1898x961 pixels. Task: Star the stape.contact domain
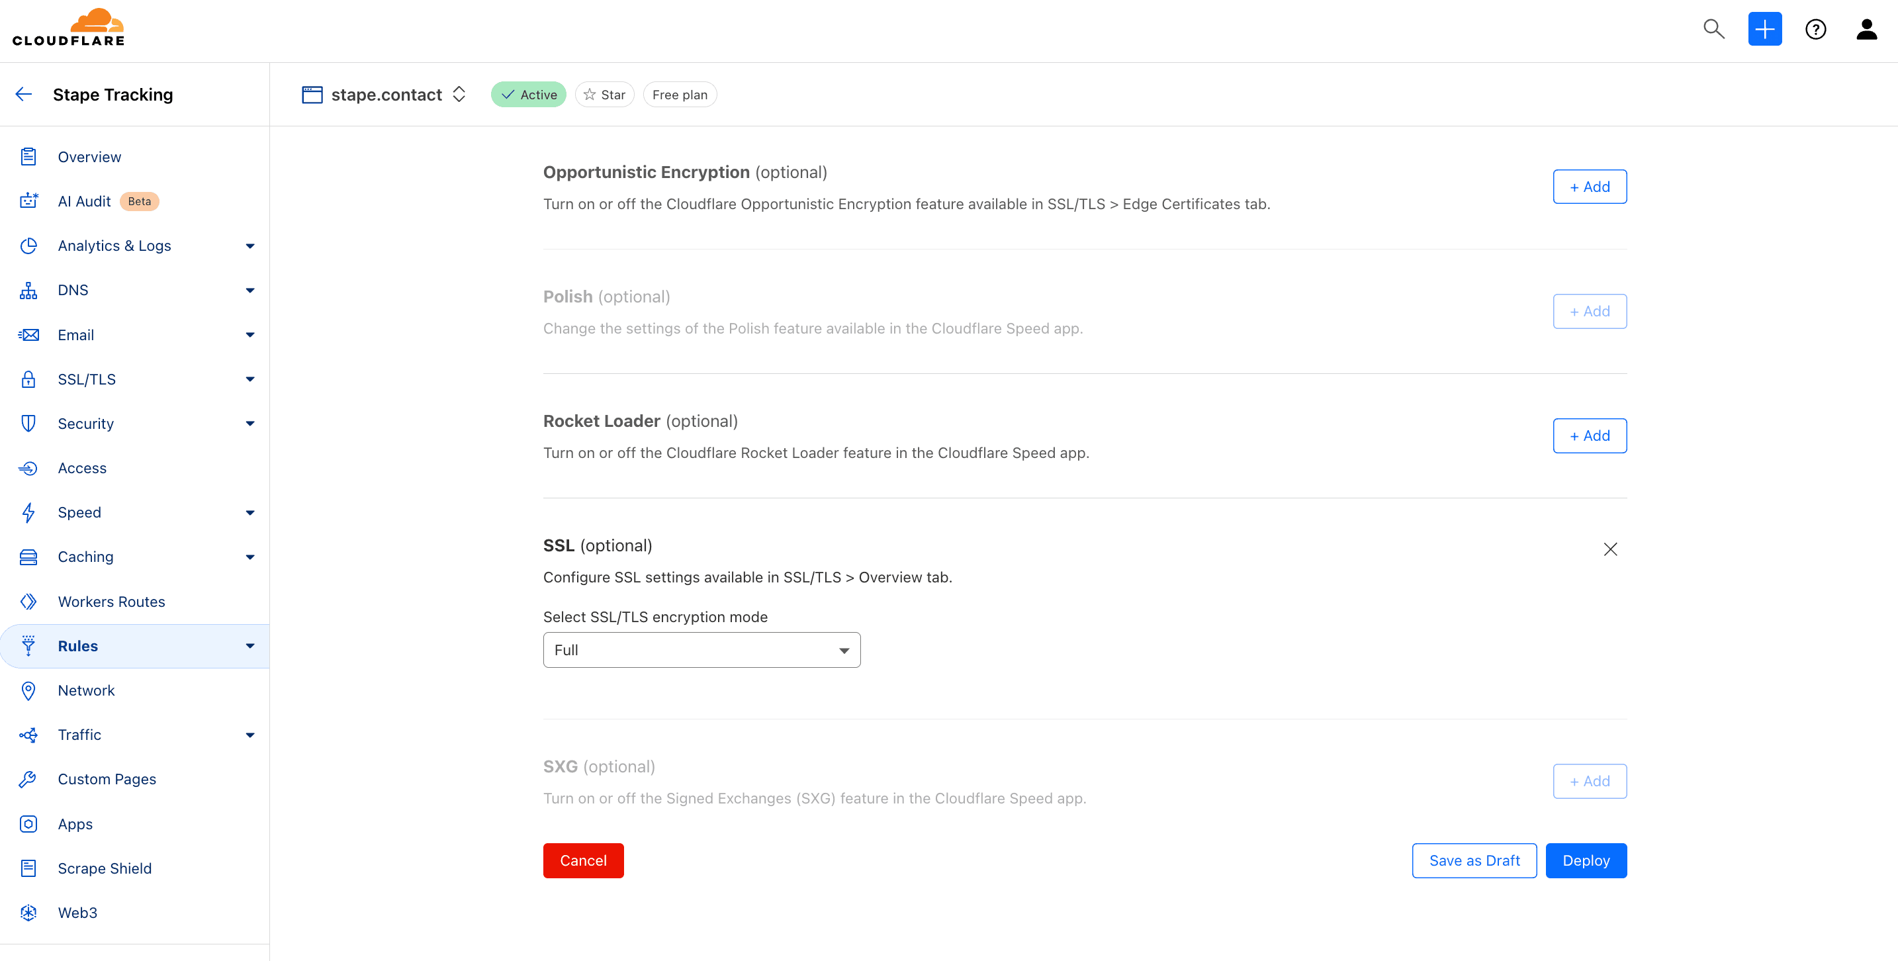[604, 95]
